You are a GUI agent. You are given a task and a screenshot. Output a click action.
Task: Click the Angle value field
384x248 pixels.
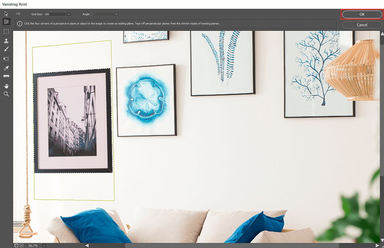point(103,14)
